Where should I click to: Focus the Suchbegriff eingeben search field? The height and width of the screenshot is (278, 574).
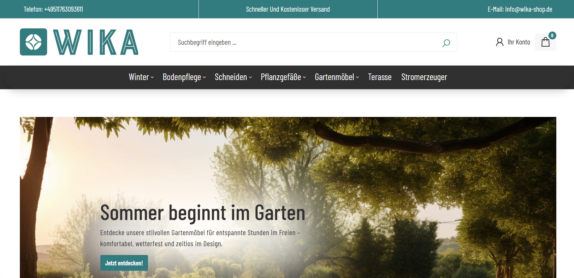coord(303,42)
